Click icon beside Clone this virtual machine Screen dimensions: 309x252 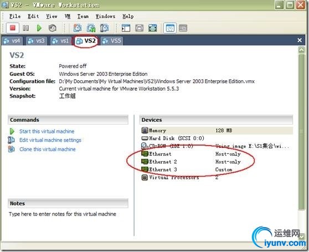coord(11,149)
